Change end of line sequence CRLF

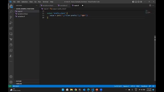click(138, 86)
